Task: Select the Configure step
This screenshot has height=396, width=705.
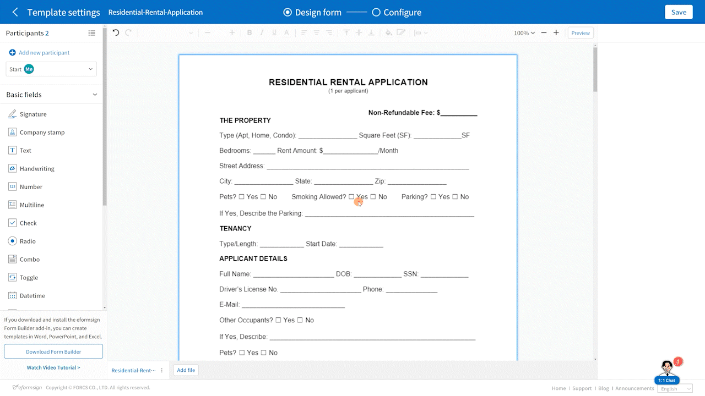Action: click(x=397, y=12)
